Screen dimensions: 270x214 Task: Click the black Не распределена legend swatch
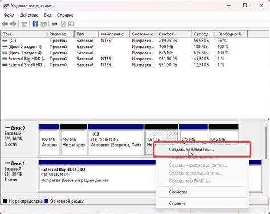pyautogui.click(x=5, y=201)
